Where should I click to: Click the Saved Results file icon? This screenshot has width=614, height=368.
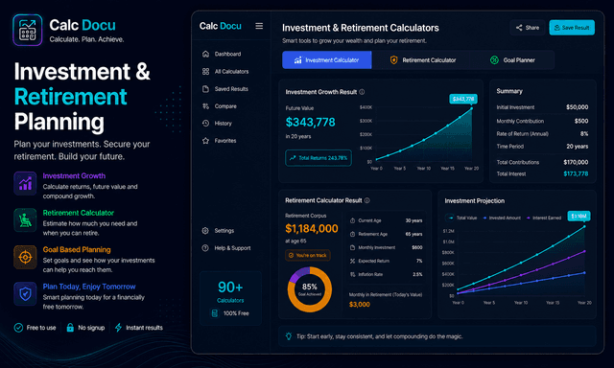point(205,89)
